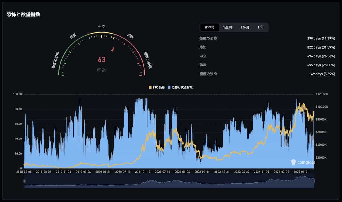Click the right handle of the range slider
The image size is (342, 202).
314,181
